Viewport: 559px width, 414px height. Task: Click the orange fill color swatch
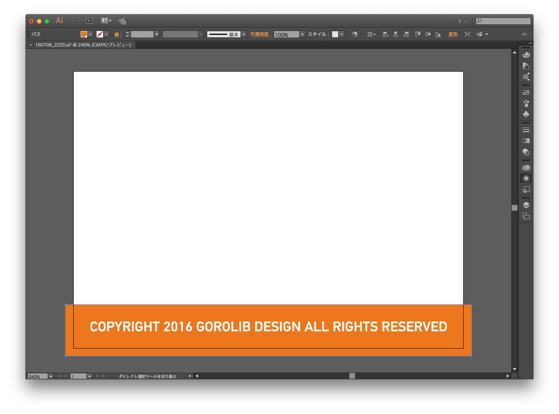pyautogui.click(x=84, y=34)
